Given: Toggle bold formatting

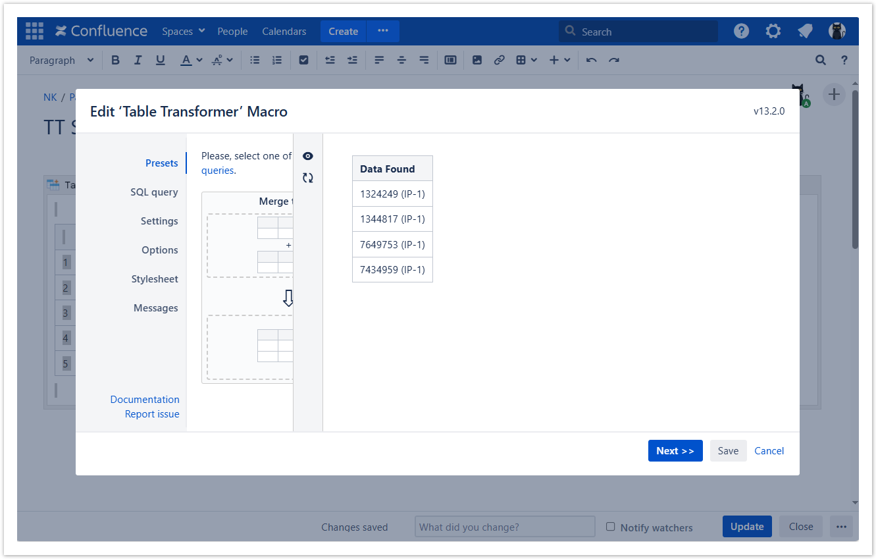Looking at the screenshot, I should [115, 60].
